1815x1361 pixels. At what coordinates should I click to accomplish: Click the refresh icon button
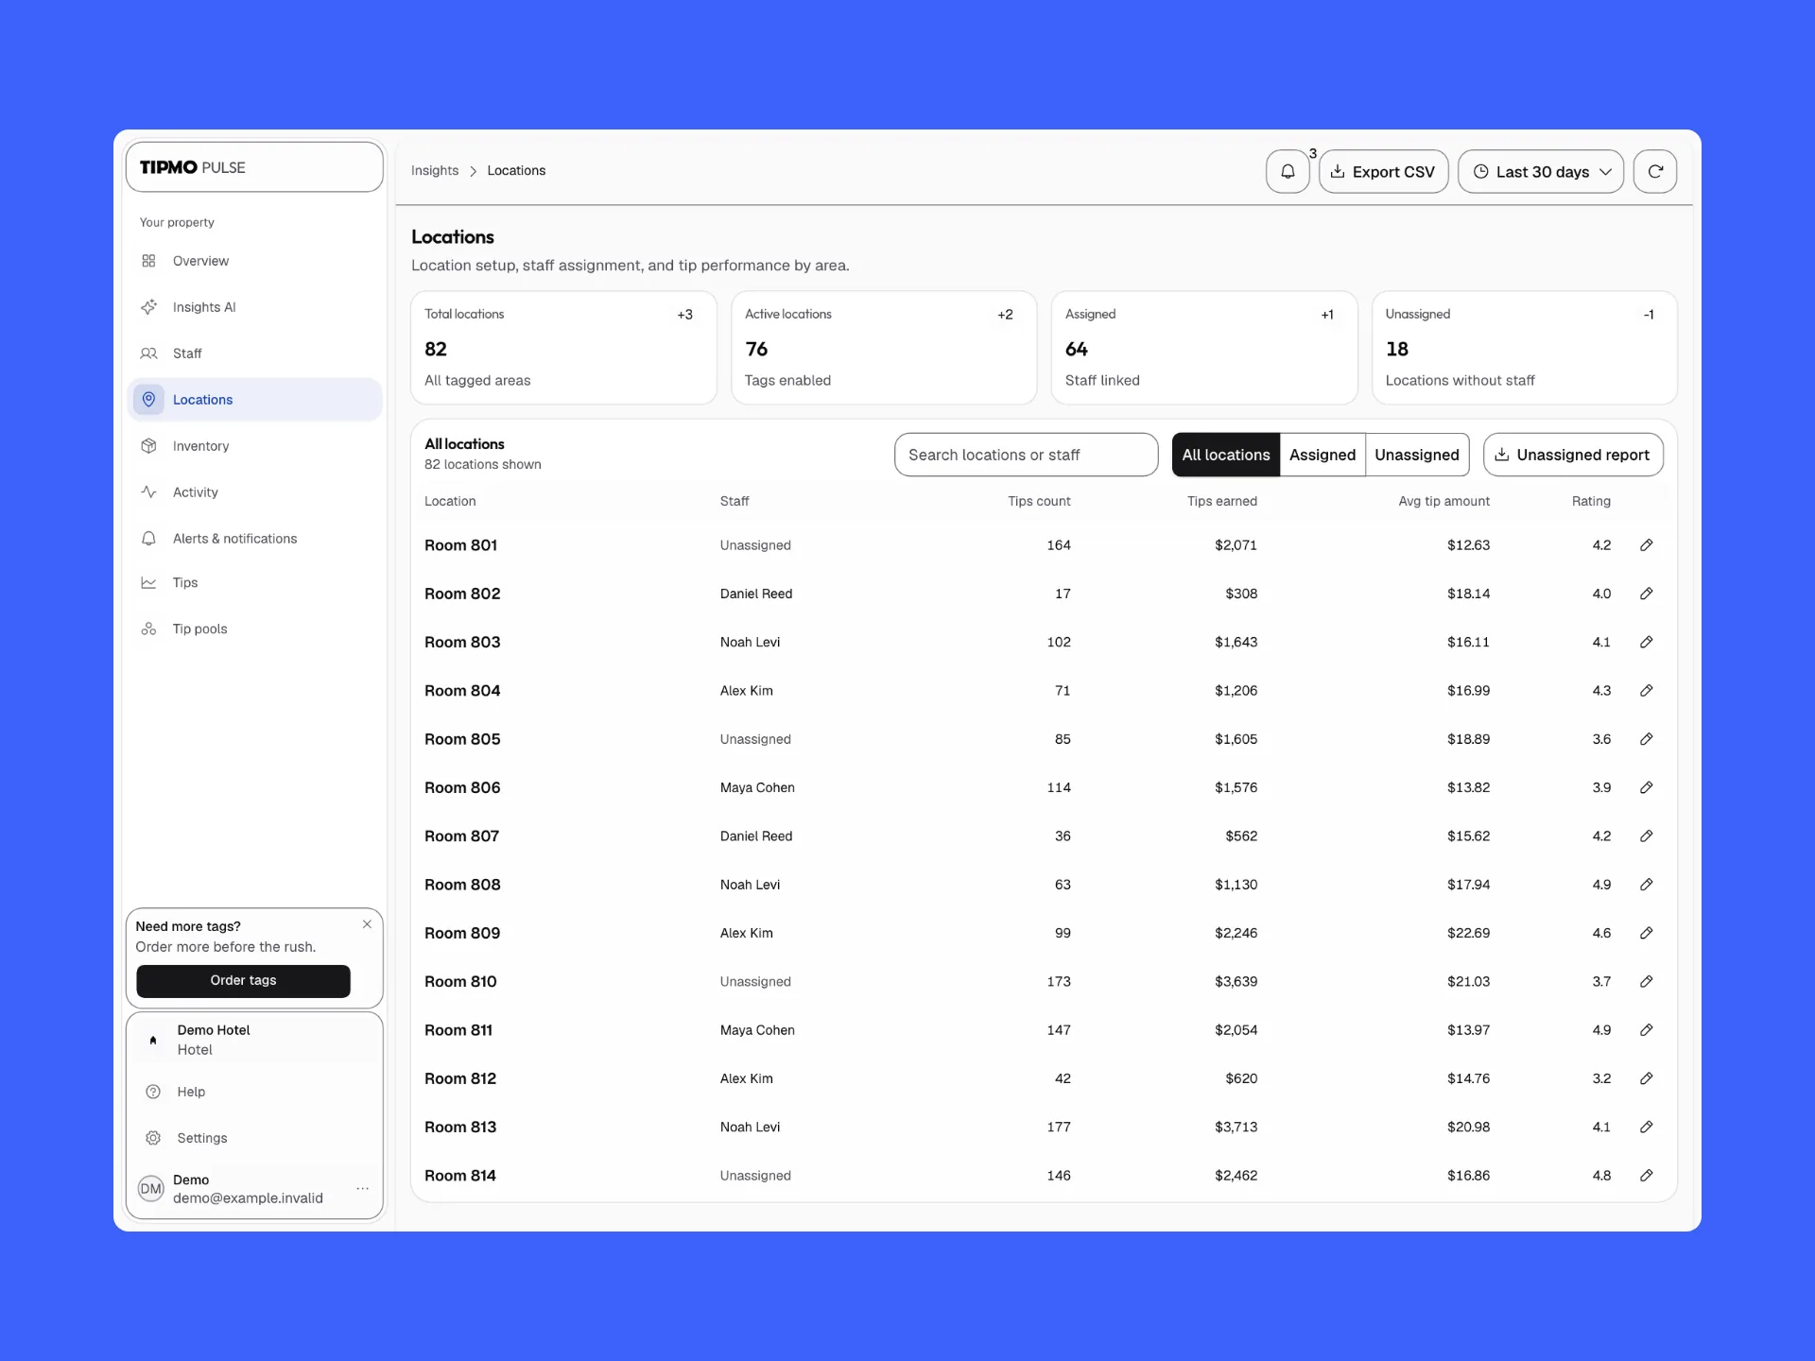click(x=1655, y=171)
